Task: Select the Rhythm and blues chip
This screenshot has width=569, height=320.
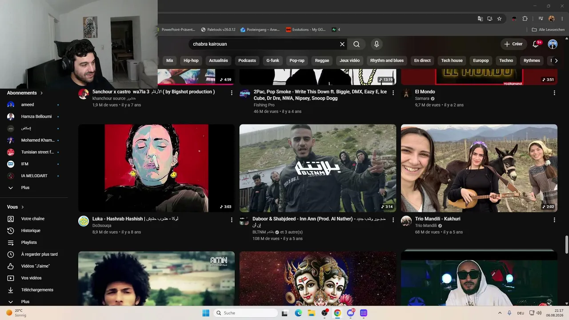Action: [387, 60]
